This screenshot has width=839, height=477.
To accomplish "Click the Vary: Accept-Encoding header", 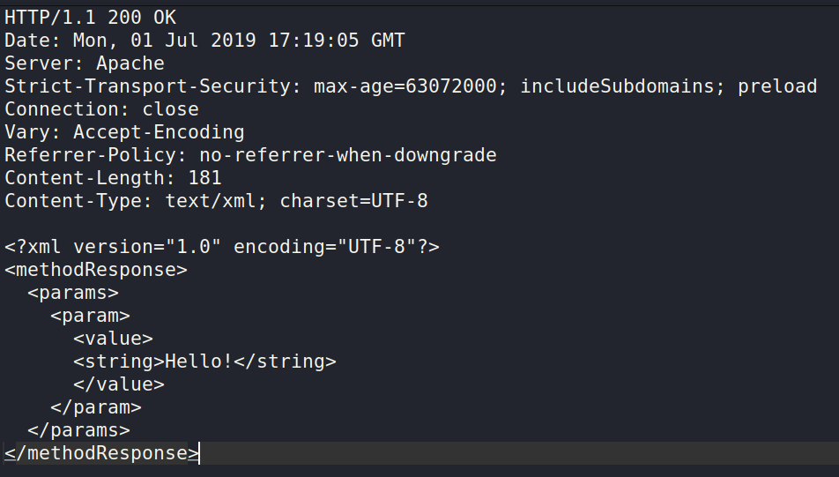I will [x=124, y=132].
